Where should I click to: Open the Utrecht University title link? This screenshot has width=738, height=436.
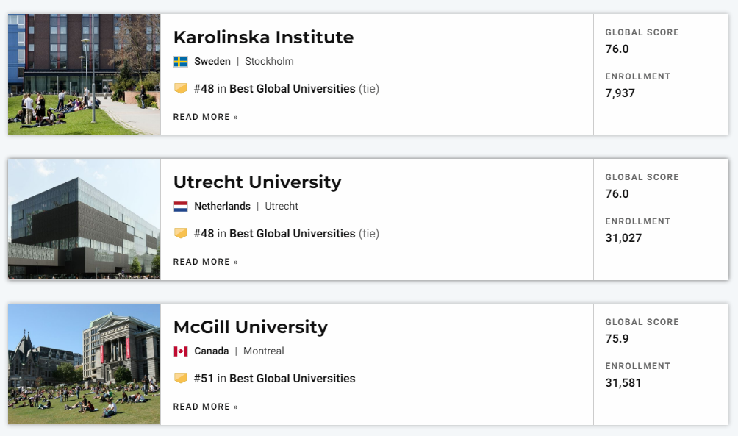click(257, 182)
